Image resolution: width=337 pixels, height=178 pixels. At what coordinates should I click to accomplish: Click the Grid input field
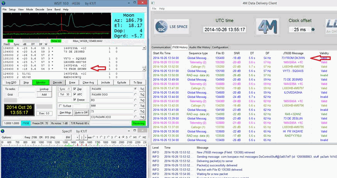click(x=27, y=94)
